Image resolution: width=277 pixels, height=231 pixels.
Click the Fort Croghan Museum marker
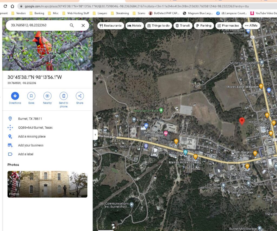coord(185,152)
